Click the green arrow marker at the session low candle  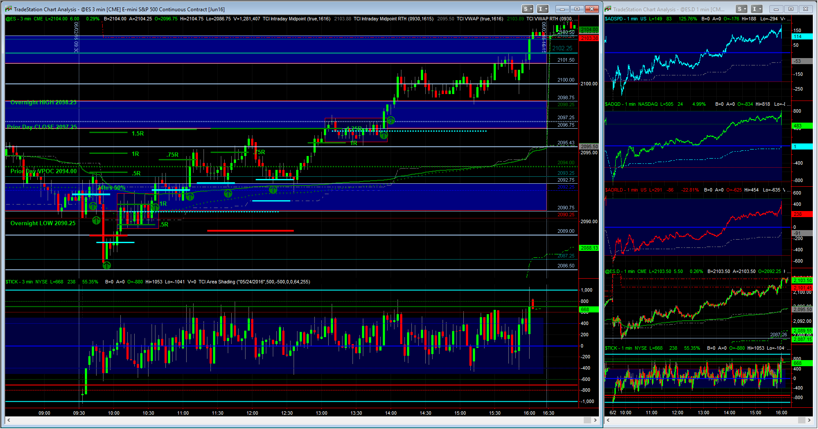(107, 265)
